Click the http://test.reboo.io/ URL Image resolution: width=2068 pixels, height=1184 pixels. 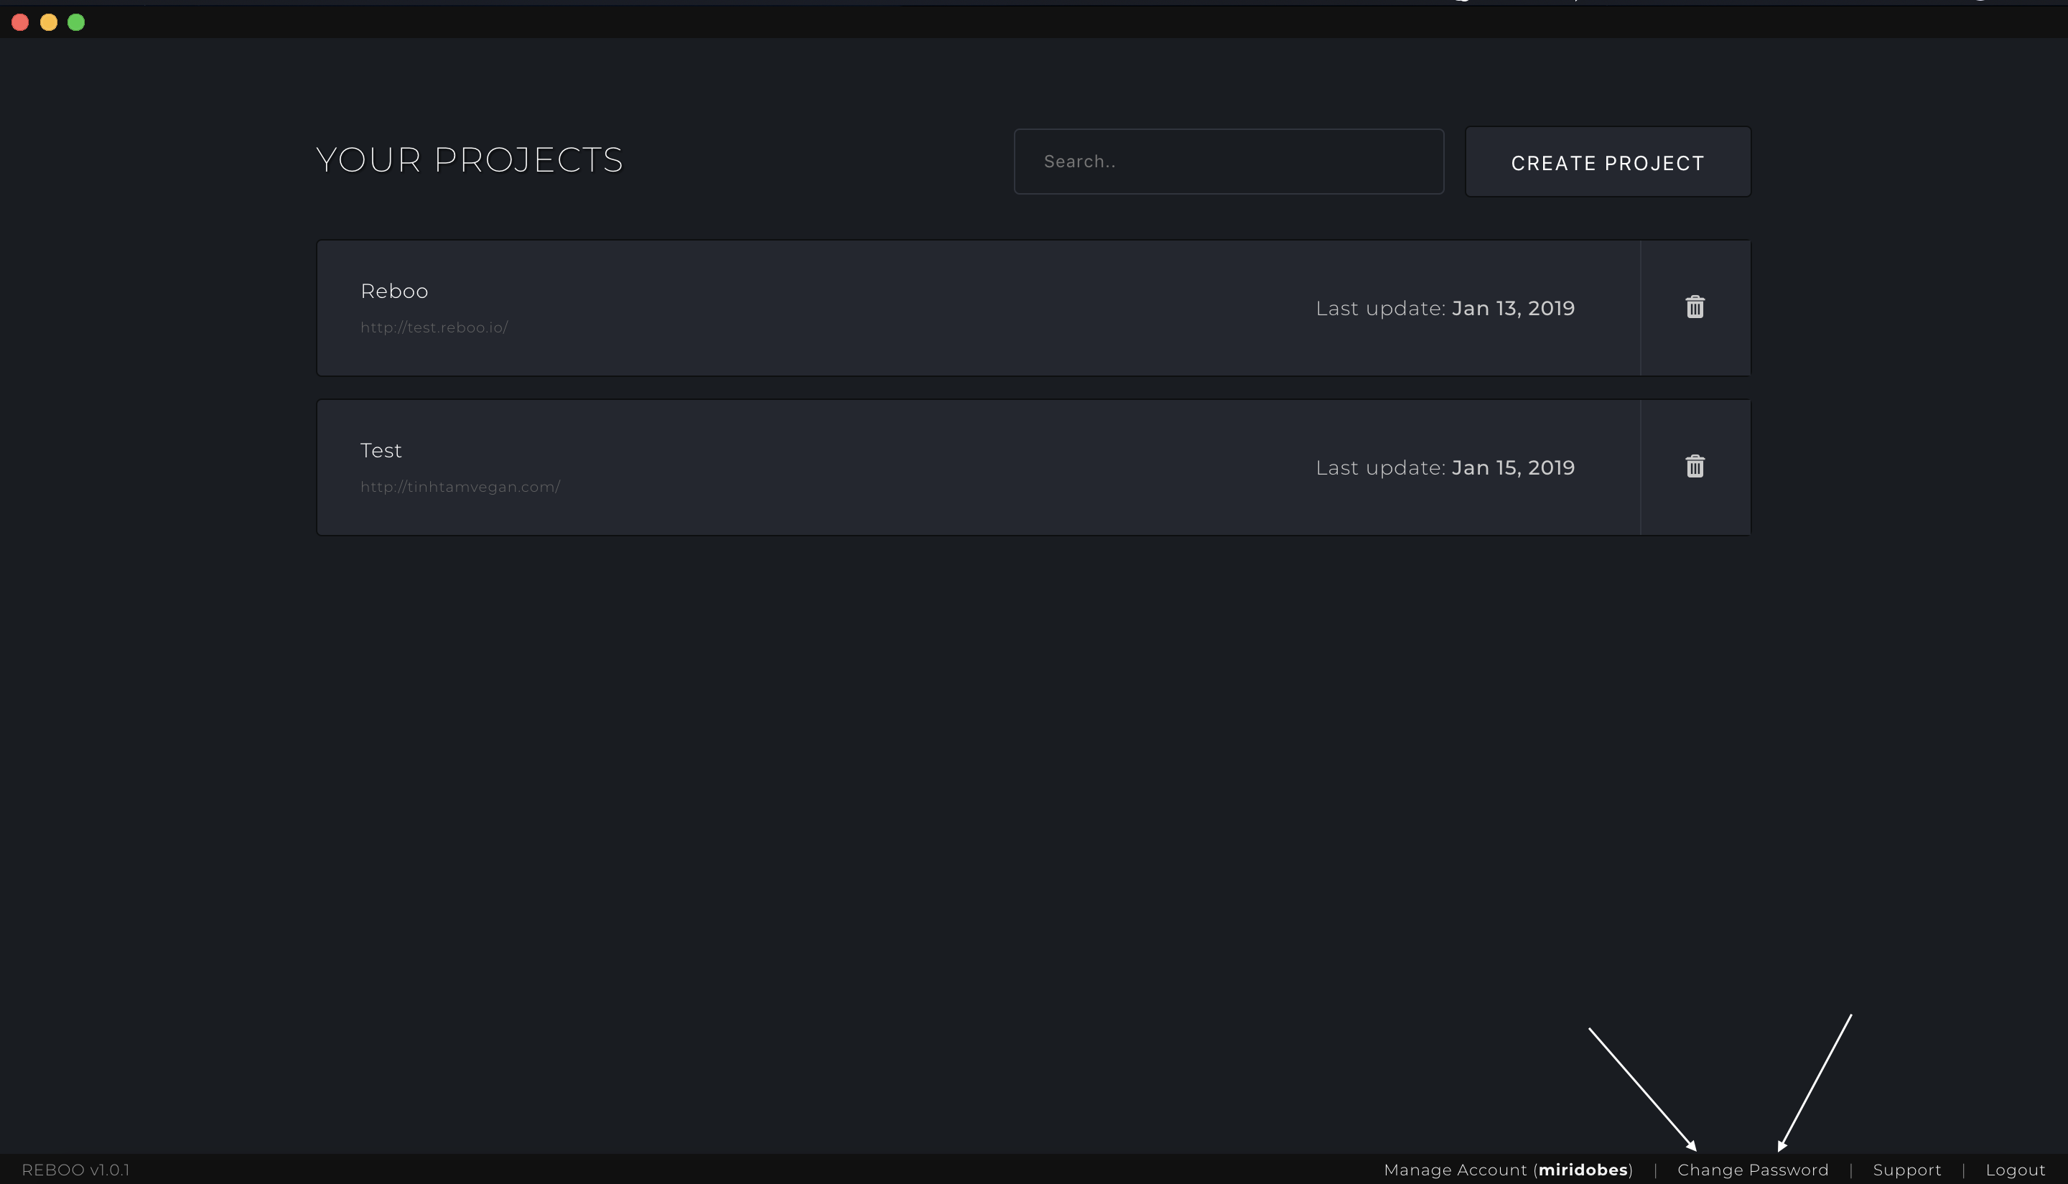point(434,327)
